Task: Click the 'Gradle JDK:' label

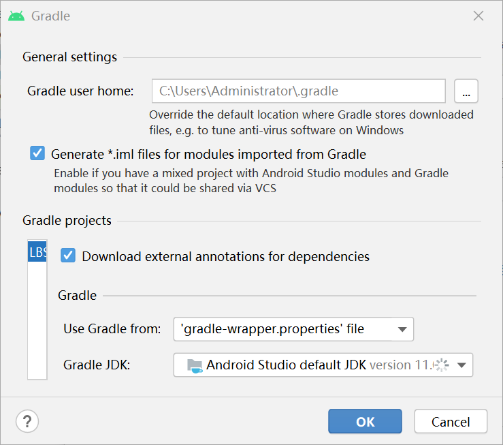Action: 97,365
